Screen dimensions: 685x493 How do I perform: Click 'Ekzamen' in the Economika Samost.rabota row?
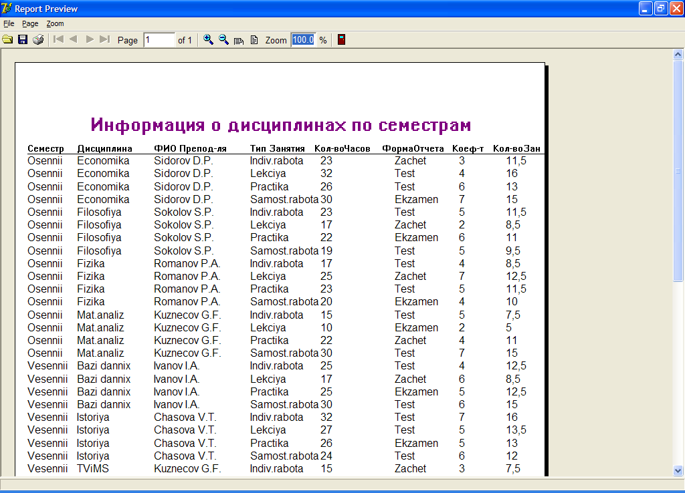[416, 199]
